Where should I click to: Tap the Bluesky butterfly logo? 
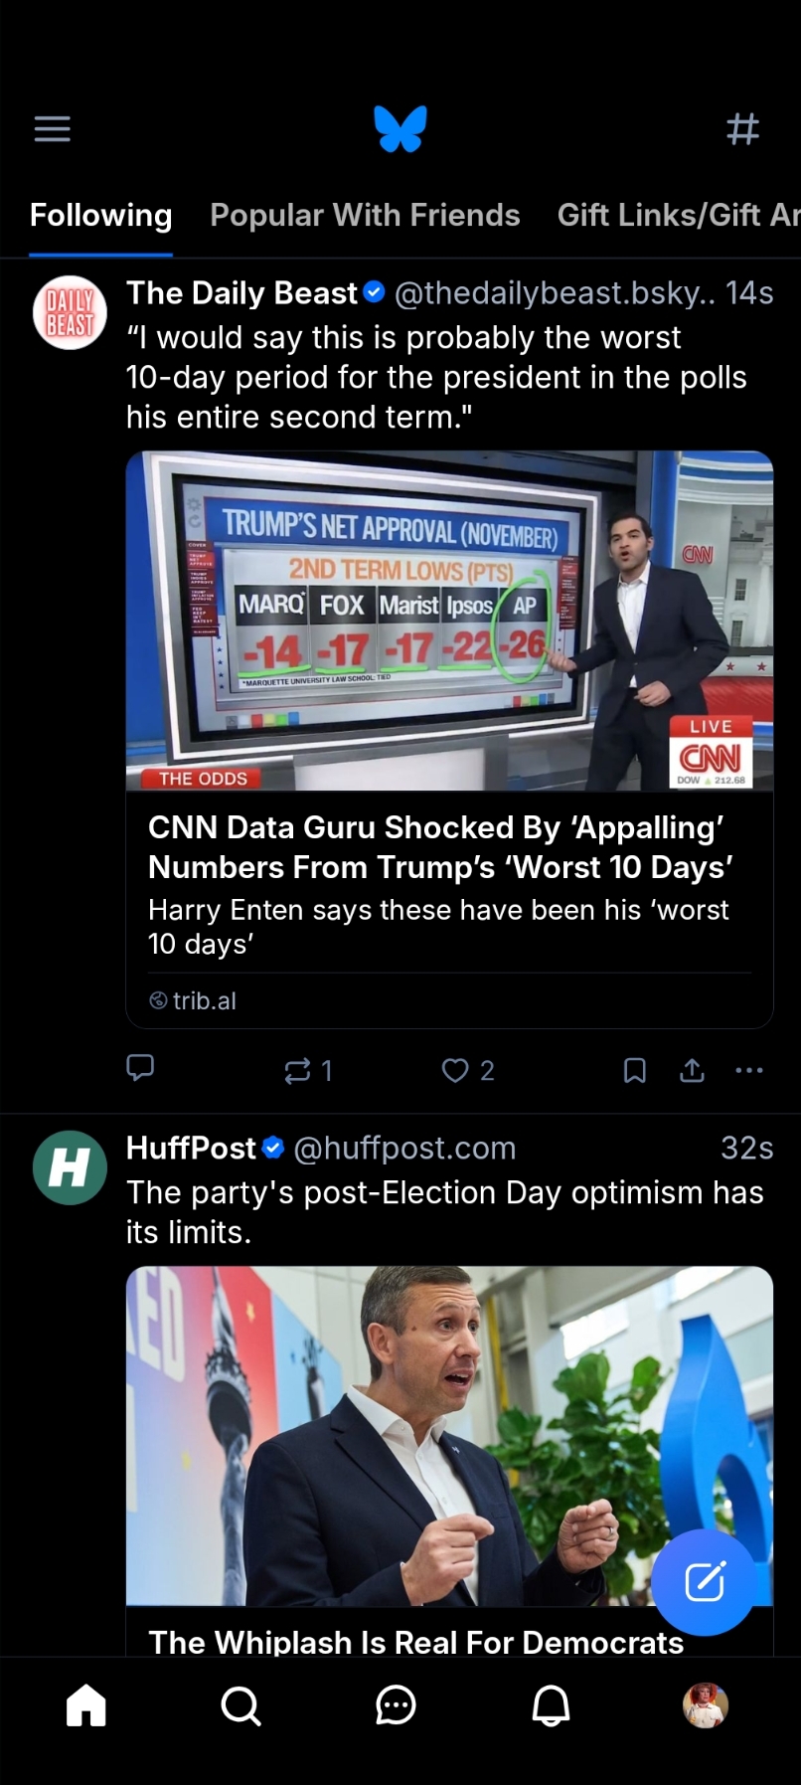click(x=400, y=128)
